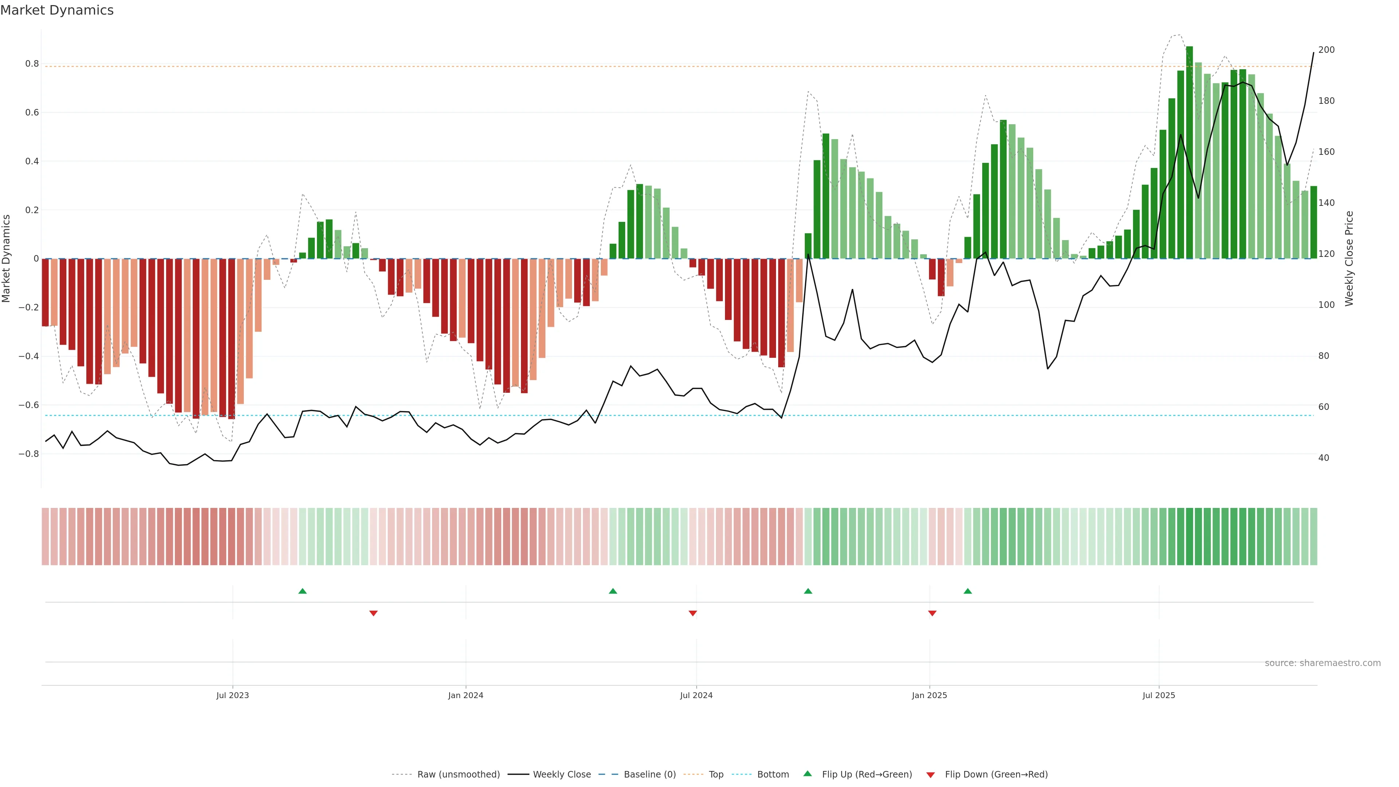
Task: Click the flip-up marker before October 2024
Action: 808,591
